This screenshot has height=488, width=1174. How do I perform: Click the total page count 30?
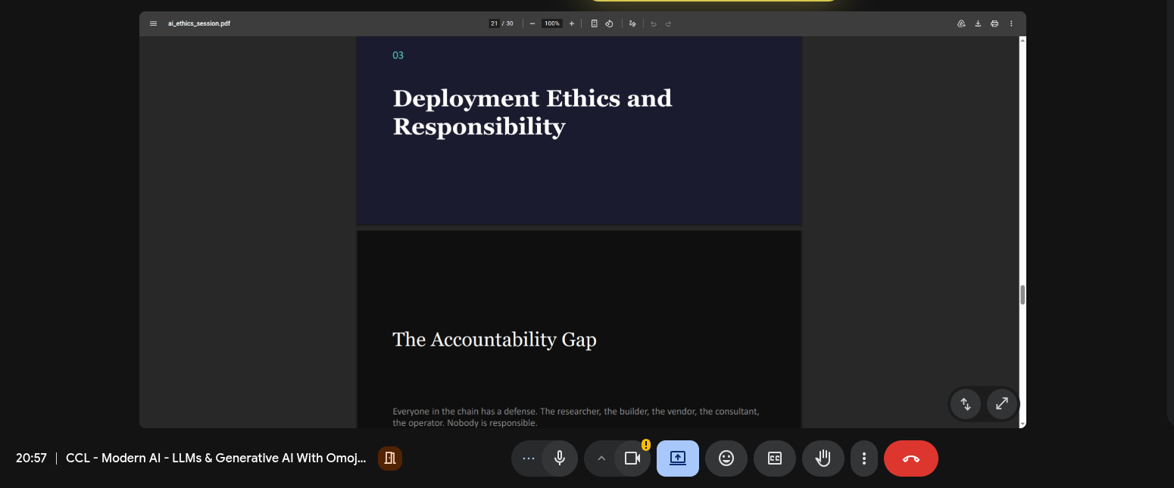point(510,23)
